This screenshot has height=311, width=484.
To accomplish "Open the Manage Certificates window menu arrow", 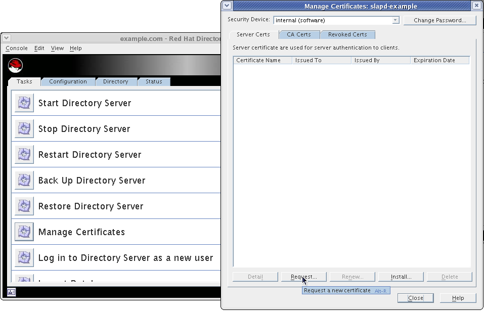I will [227, 6].
